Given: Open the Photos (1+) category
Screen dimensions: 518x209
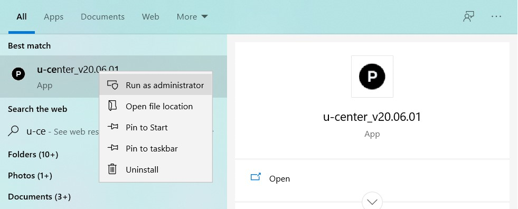Looking at the screenshot, I should pos(30,176).
